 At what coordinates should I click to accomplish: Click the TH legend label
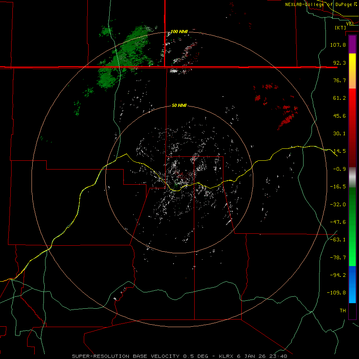point(343,311)
